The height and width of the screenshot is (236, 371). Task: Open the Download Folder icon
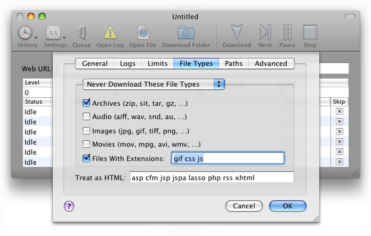coord(186,33)
